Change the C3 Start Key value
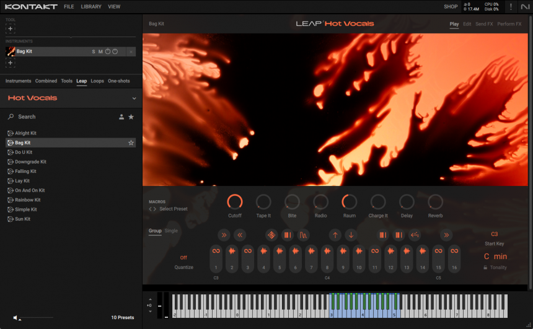Viewport: 533px width, 329px height. 494,234
